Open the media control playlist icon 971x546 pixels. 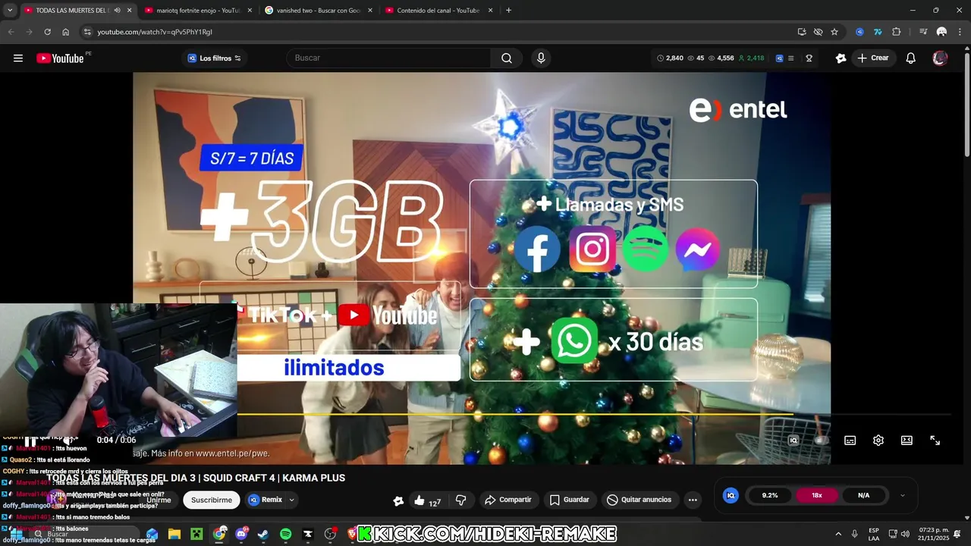pos(923,32)
